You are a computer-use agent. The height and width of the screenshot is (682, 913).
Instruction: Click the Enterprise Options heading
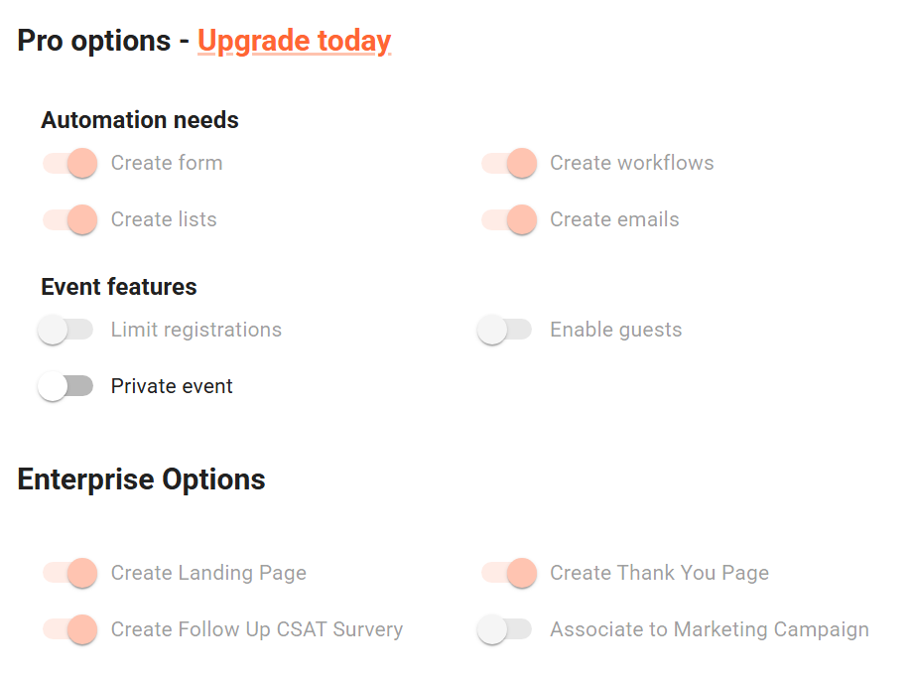coord(142,479)
